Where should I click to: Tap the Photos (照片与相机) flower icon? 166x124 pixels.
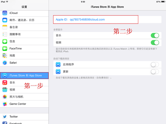click(5, 97)
